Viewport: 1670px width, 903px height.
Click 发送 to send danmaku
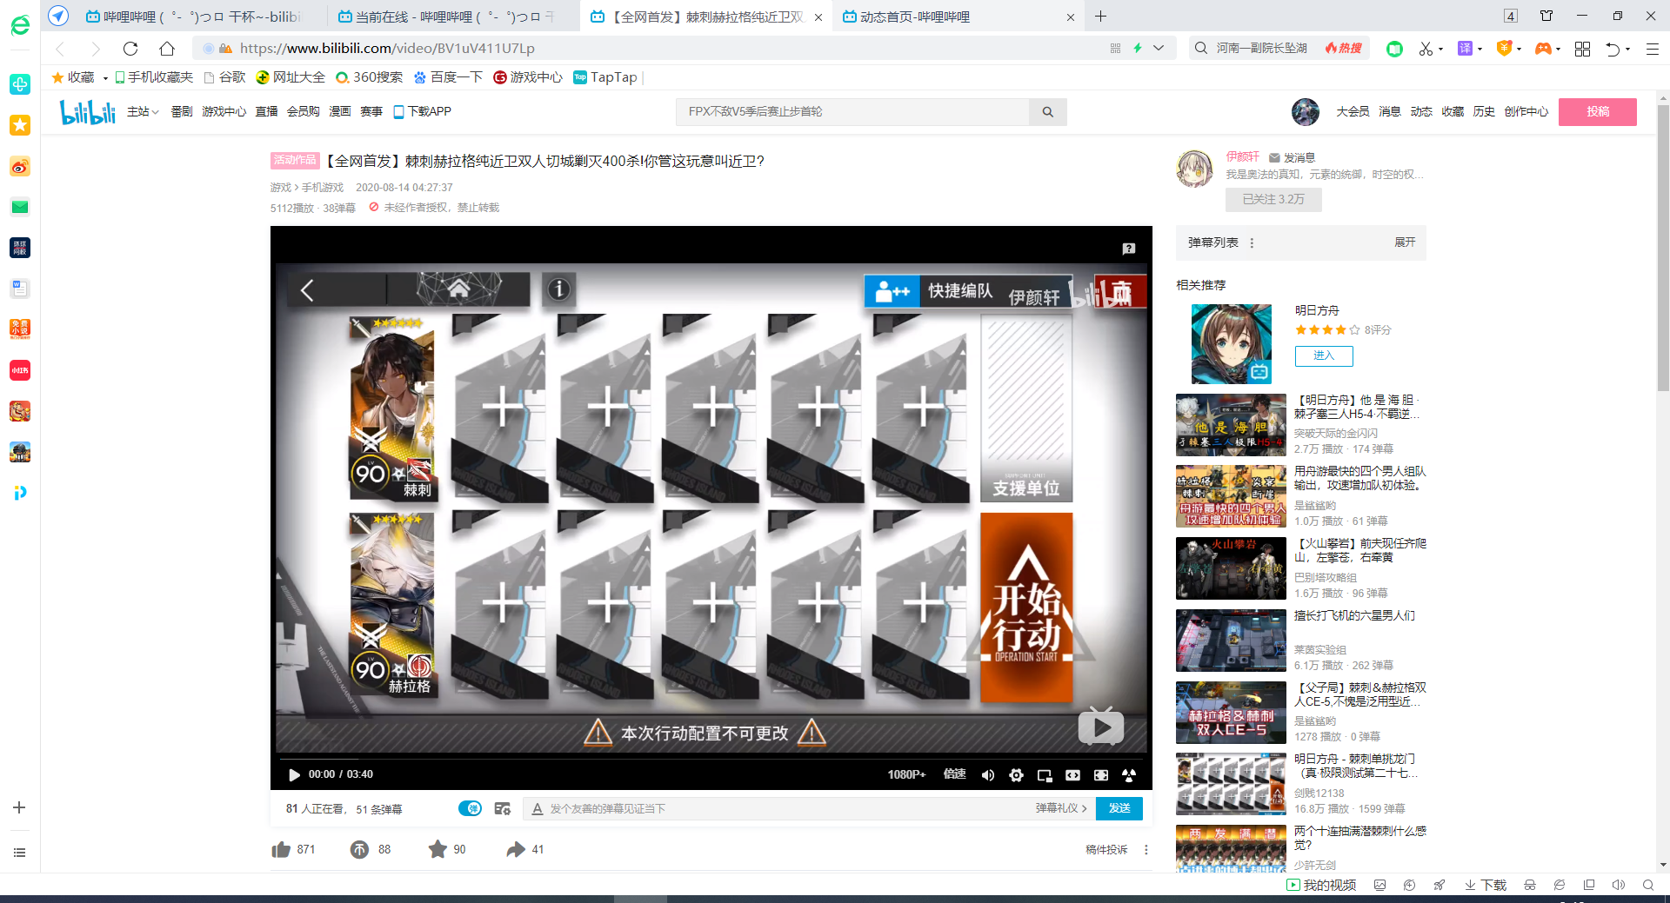tap(1119, 808)
